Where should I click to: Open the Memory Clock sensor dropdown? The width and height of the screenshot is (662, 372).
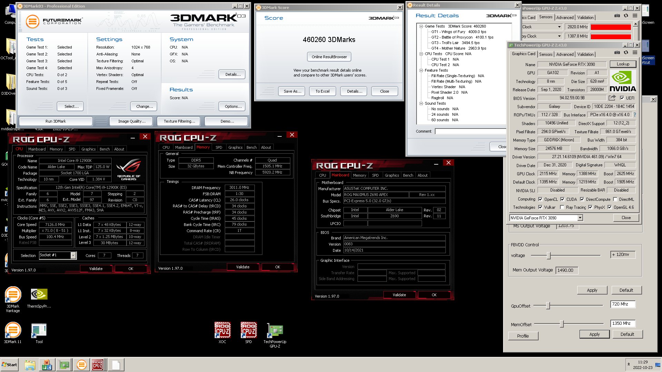(x=559, y=36)
